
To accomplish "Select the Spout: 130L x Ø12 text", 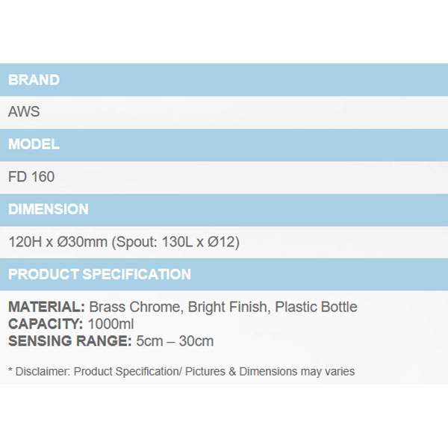I will point(175,242).
